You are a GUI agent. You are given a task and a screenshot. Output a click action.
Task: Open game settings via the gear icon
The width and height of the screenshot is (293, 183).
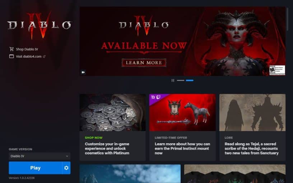pyautogui.click(x=66, y=168)
